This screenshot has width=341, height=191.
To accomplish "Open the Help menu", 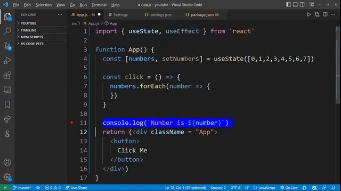I will (115, 5).
